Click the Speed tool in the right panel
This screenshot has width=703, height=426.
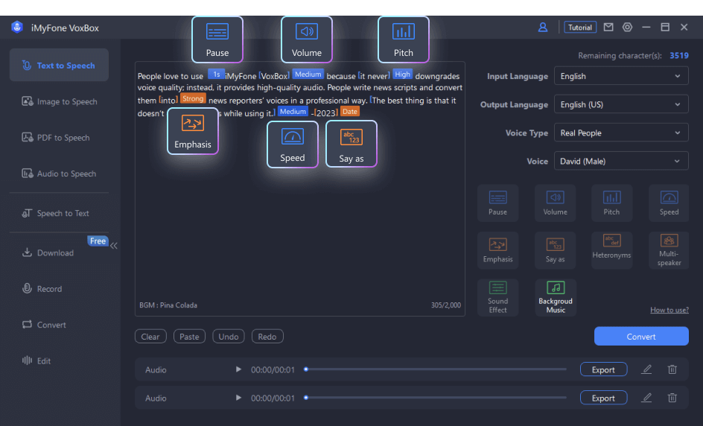pyautogui.click(x=669, y=203)
